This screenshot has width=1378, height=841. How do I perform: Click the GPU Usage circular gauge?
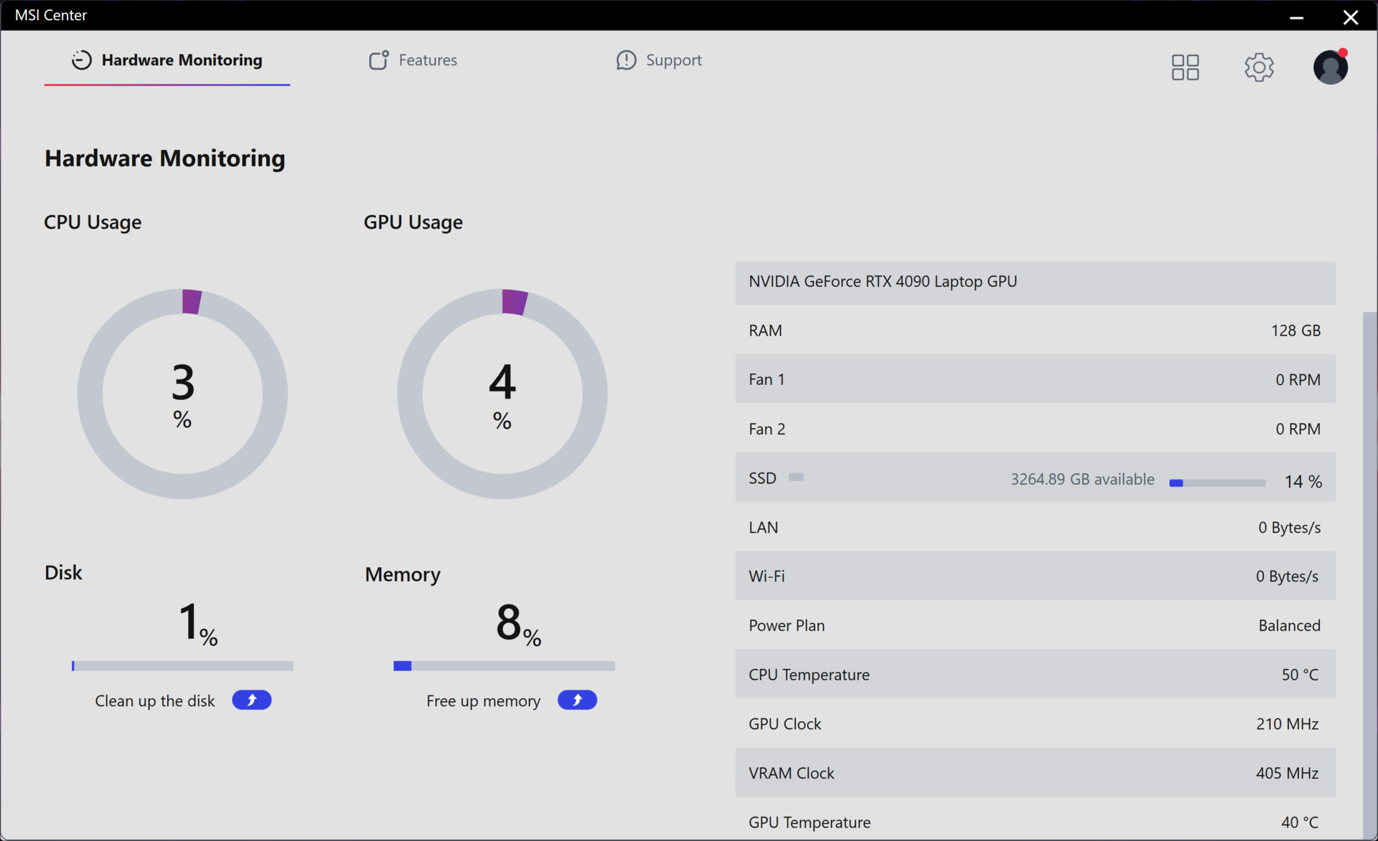[x=502, y=394]
